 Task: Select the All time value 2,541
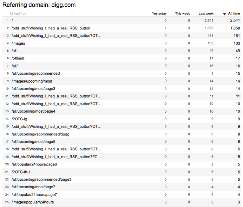pyautogui.click(x=235, y=20)
